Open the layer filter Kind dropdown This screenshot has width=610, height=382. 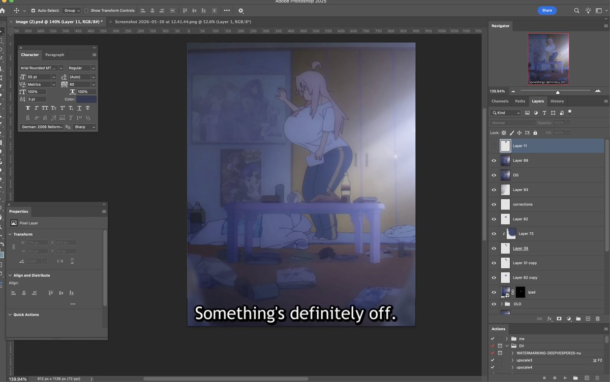pyautogui.click(x=506, y=113)
